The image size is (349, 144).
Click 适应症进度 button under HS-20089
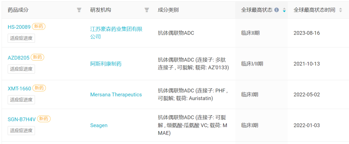coord(21,38)
